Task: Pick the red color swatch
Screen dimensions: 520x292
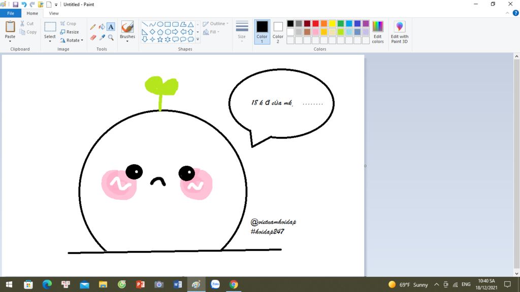Action: 315,23
